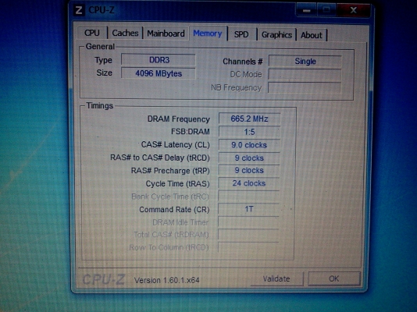This screenshot has height=312, width=417.
Task: Click the Version 1.60.1.x64 text
Action: coord(167,280)
